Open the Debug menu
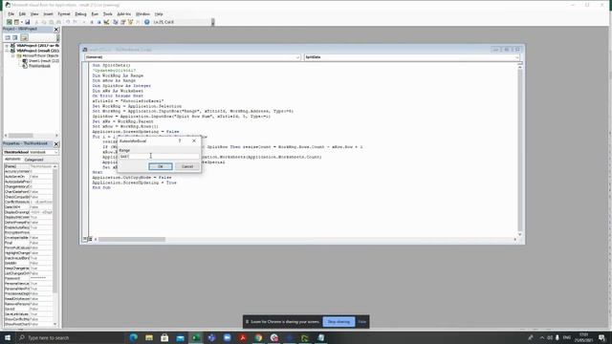This screenshot has width=612, height=344. 80,14
